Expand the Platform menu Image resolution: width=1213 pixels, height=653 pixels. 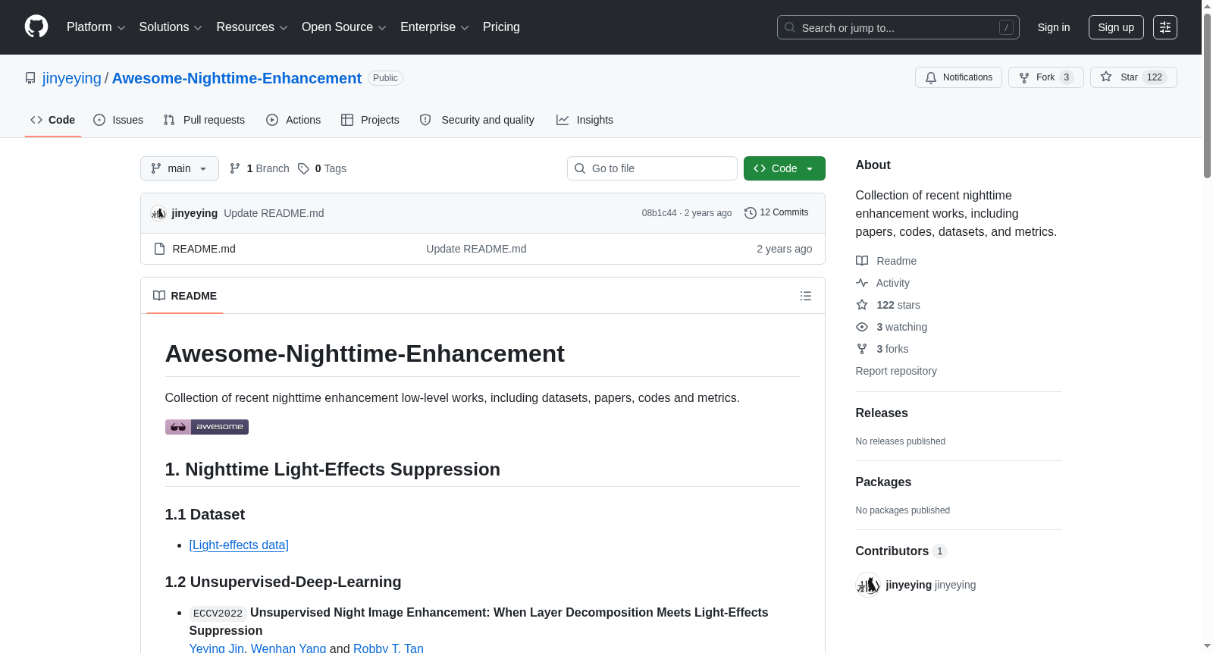96,27
